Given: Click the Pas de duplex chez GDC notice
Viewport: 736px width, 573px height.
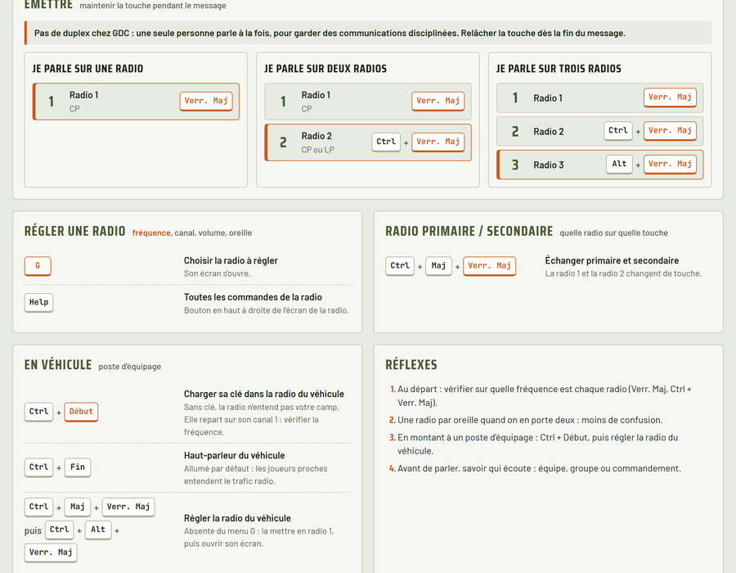Looking at the screenshot, I should click(368, 33).
